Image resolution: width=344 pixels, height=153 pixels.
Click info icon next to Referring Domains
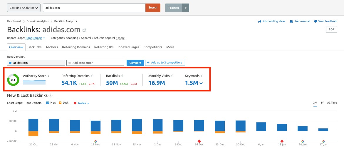92,76
